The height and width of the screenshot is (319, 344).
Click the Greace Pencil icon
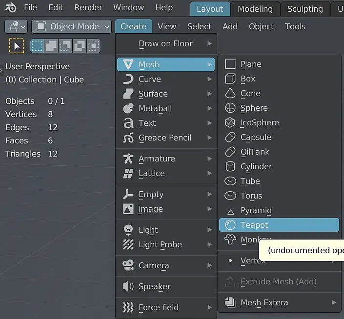[x=128, y=138]
